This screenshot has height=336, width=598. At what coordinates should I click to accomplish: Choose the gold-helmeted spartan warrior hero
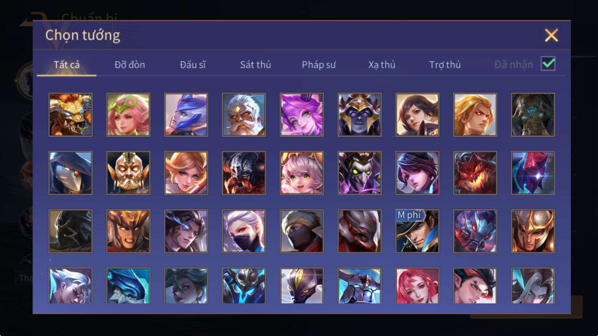point(533,231)
